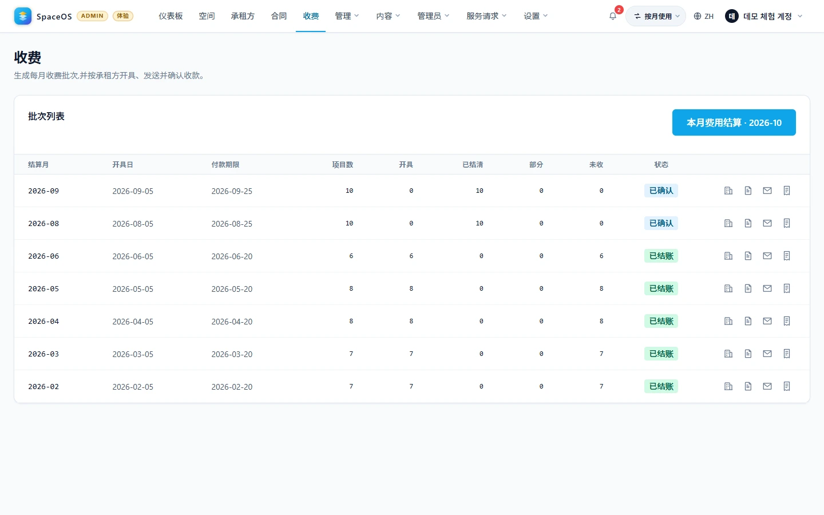Open receipt icon for batch 2026-04
The width and height of the screenshot is (824, 515).
(787, 321)
